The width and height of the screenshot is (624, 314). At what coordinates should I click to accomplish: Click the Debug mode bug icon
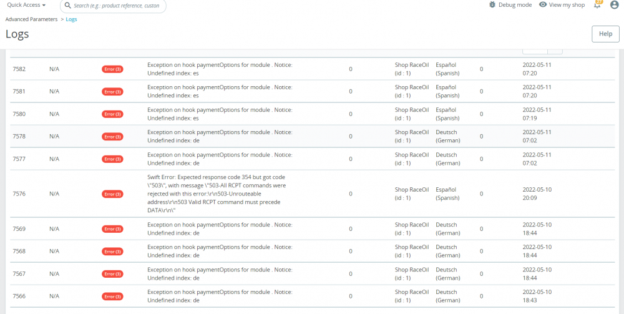point(492,5)
